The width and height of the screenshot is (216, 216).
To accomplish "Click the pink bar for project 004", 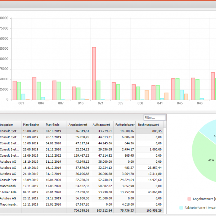I will tap(34, 88).
